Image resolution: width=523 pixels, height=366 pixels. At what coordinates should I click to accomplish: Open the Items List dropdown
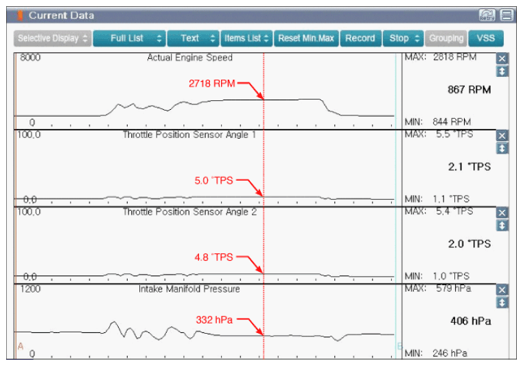click(x=246, y=38)
